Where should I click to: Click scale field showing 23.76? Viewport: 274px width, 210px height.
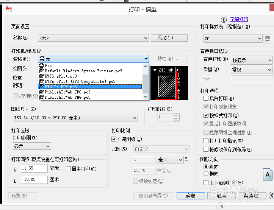(x=144, y=171)
